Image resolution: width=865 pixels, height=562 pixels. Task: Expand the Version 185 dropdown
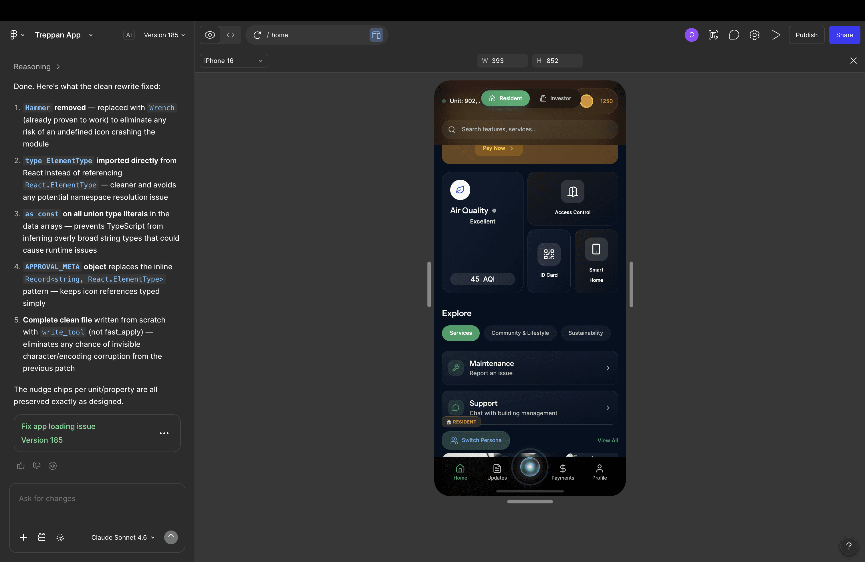tap(164, 35)
